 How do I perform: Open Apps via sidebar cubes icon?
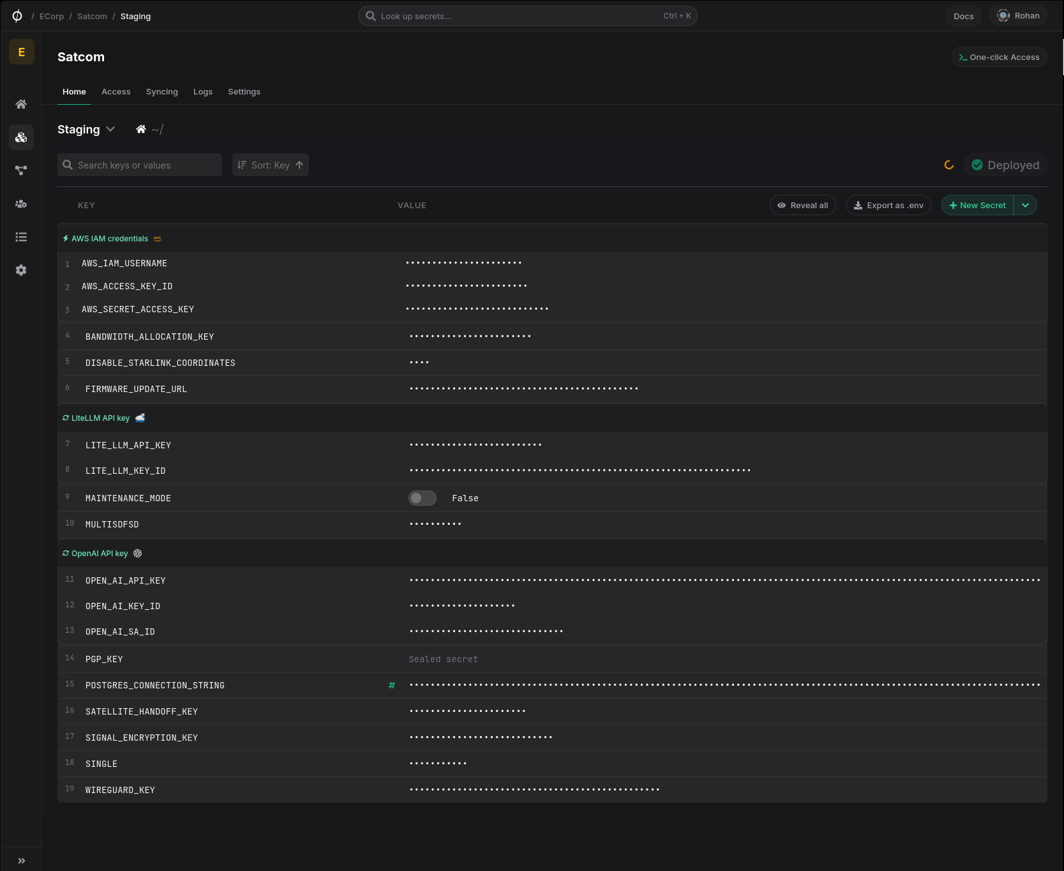(x=21, y=137)
